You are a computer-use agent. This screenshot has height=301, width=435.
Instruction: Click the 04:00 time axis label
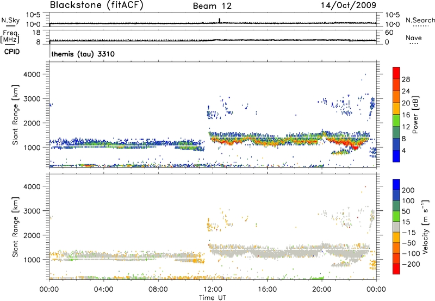pyautogui.click(x=103, y=290)
